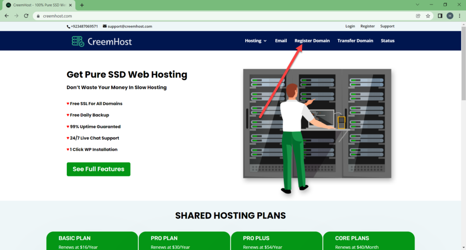Open the Email menu item
The width and height of the screenshot is (466, 250).
[x=281, y=40]
